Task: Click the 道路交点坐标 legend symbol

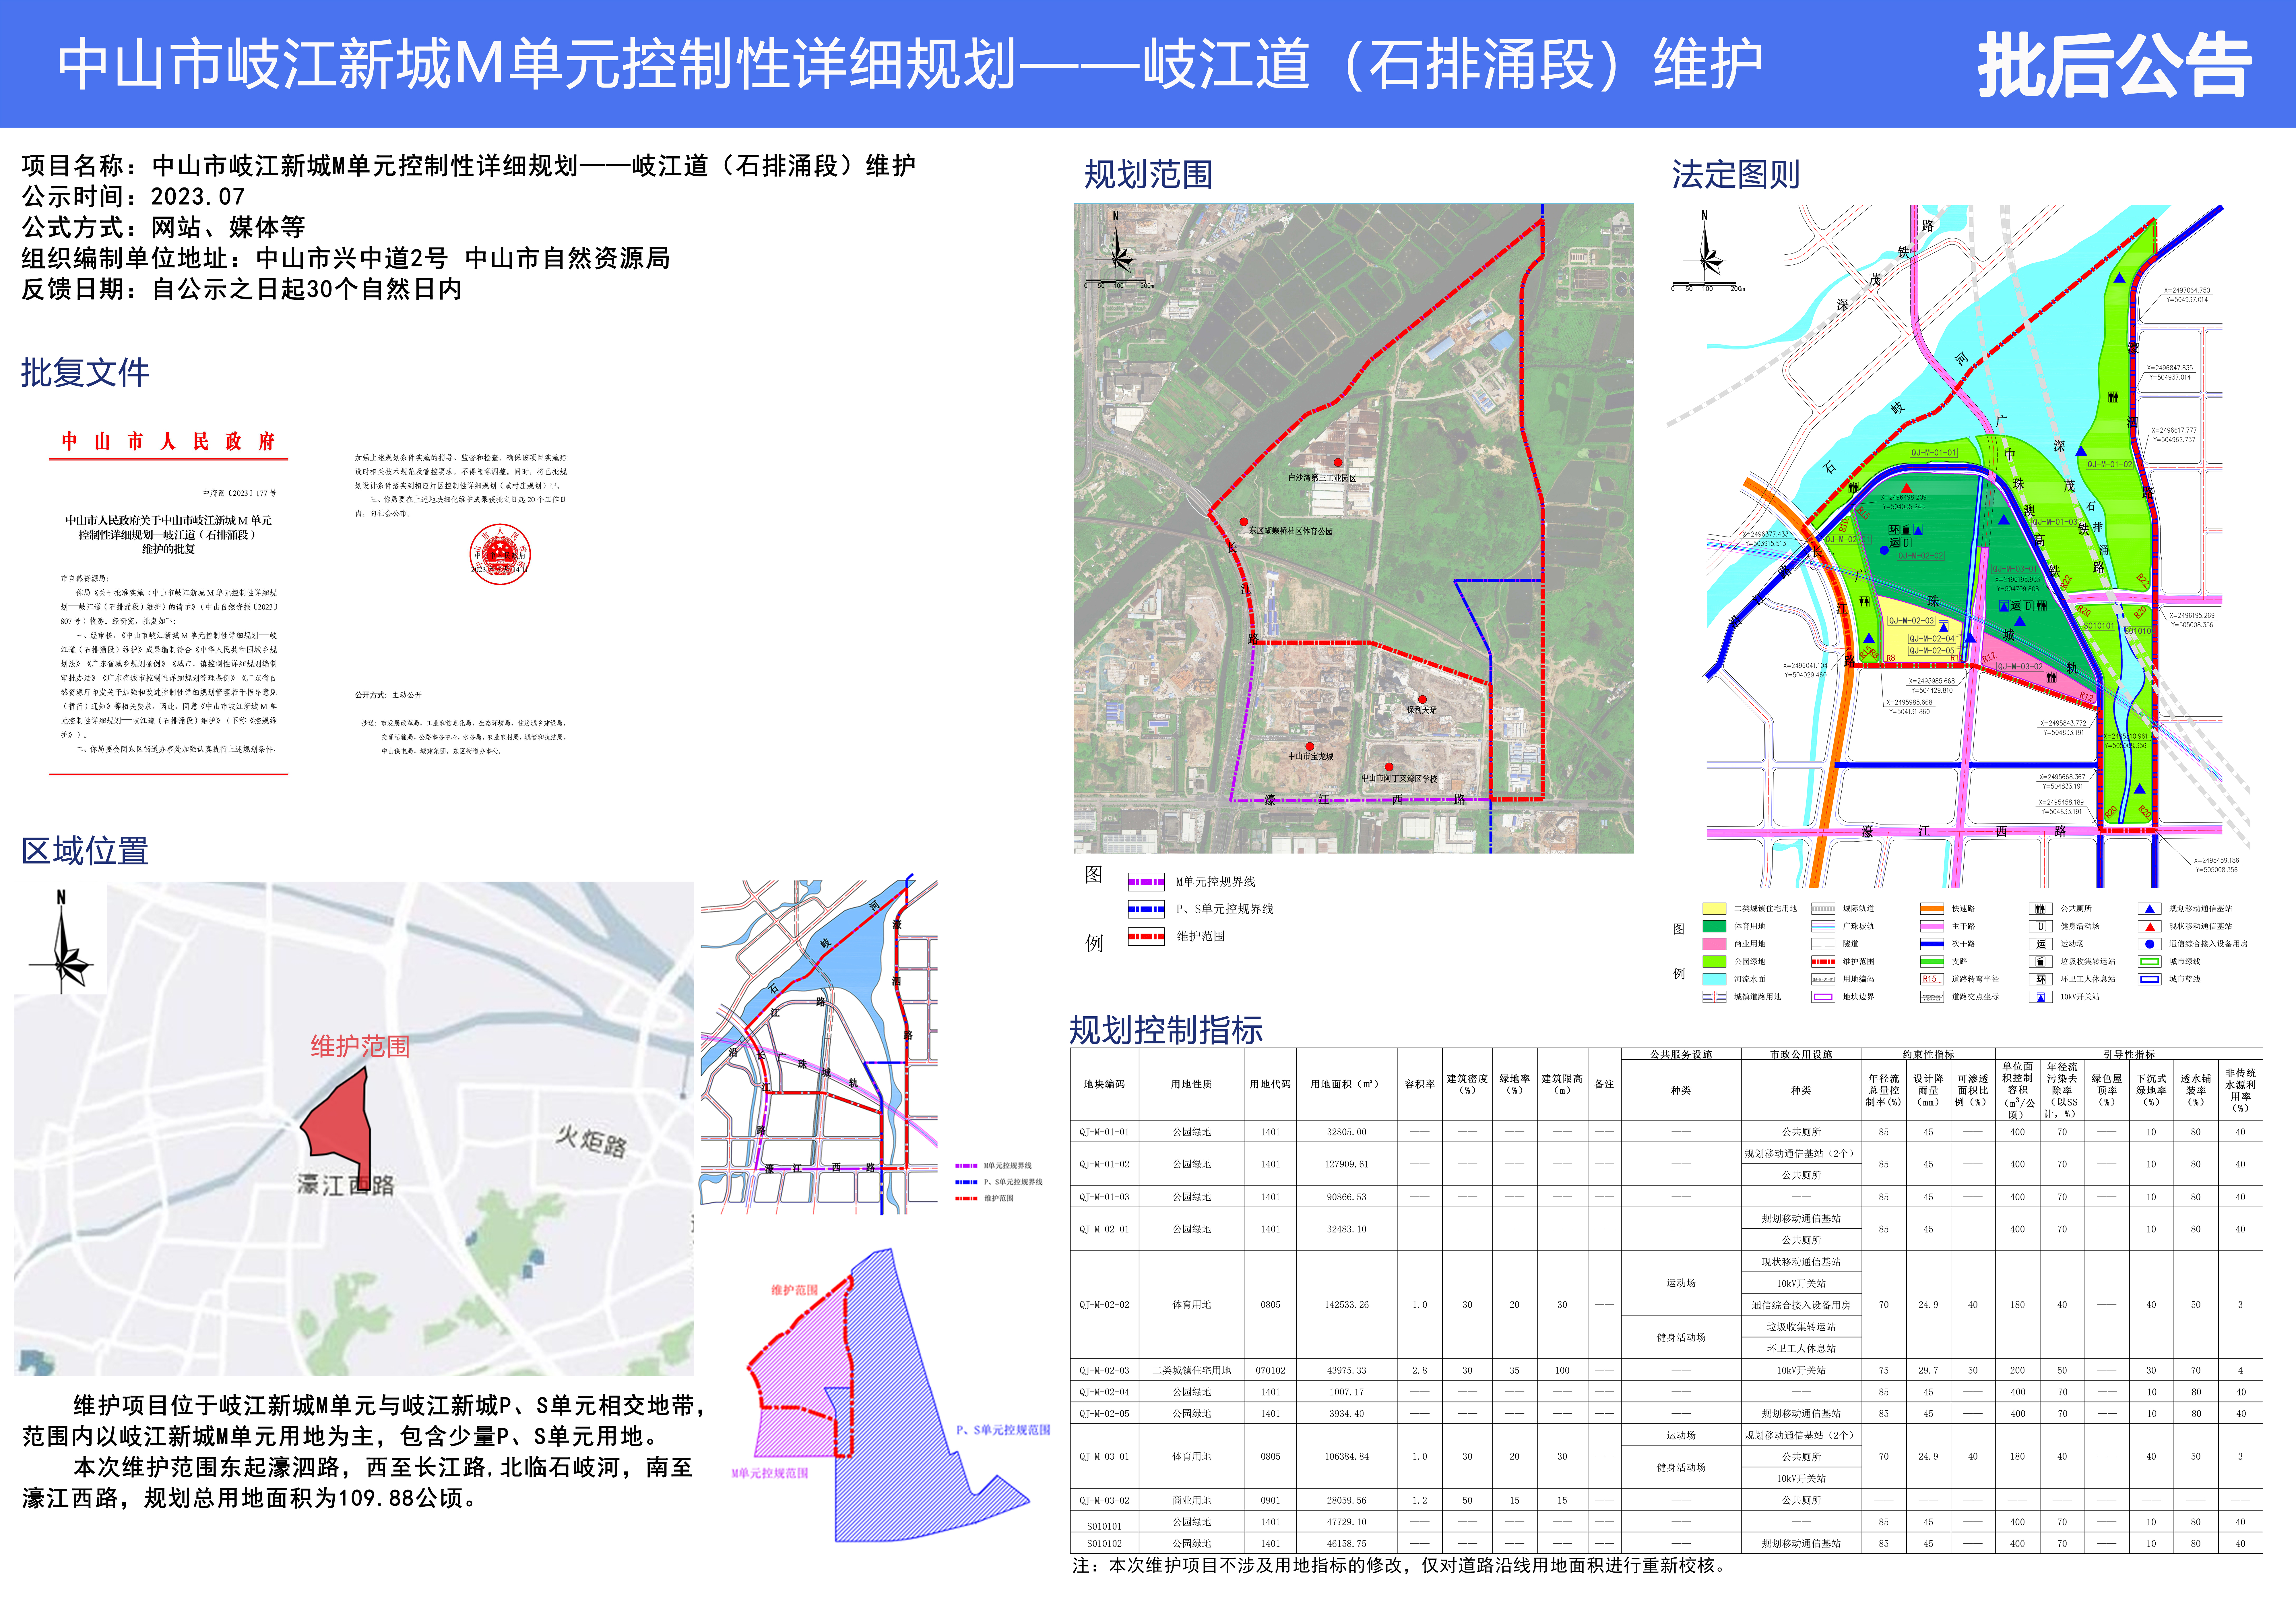Action: point(1932,997)
